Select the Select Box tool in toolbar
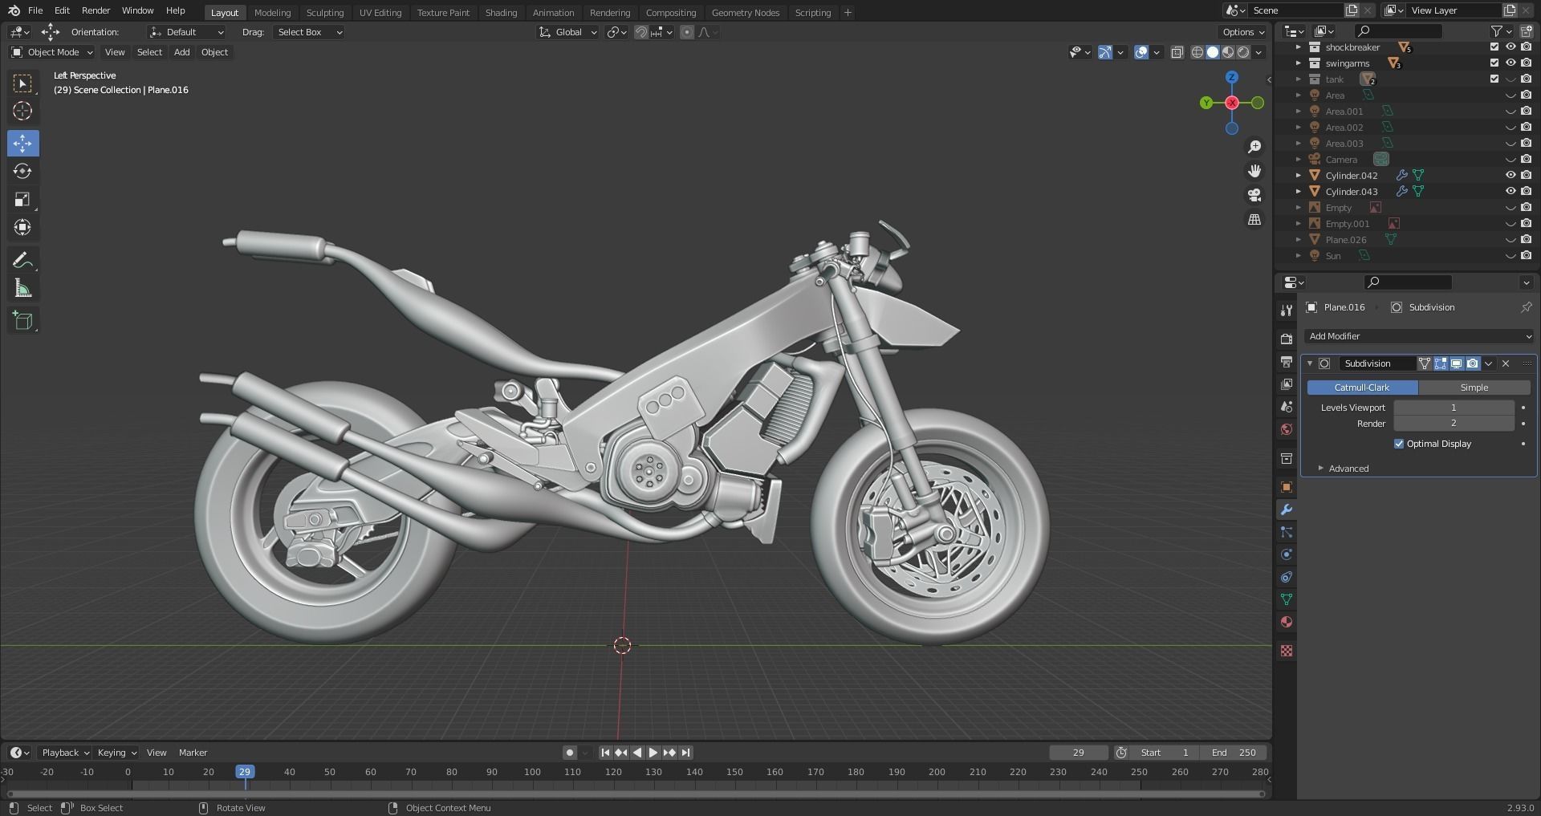Screen dimensions: 1541x816 click(22, 83)
